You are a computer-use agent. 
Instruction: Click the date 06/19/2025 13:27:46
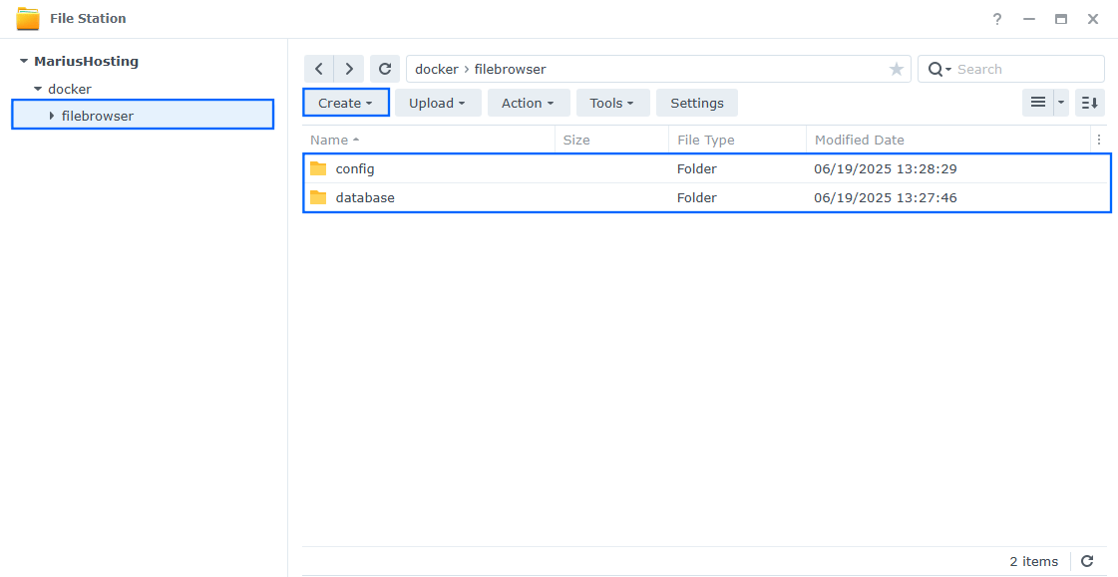tap(886, 197)
